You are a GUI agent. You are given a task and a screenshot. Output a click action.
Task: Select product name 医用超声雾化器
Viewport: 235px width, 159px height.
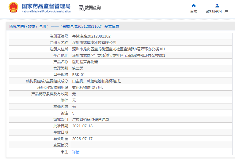85,62
